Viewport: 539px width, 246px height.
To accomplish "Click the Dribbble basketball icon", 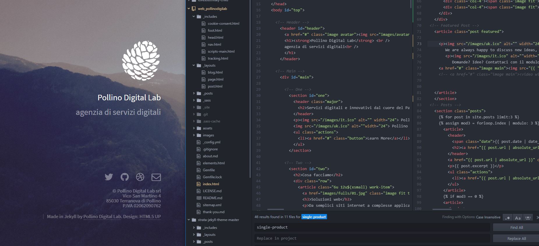I will click(140, 177).
